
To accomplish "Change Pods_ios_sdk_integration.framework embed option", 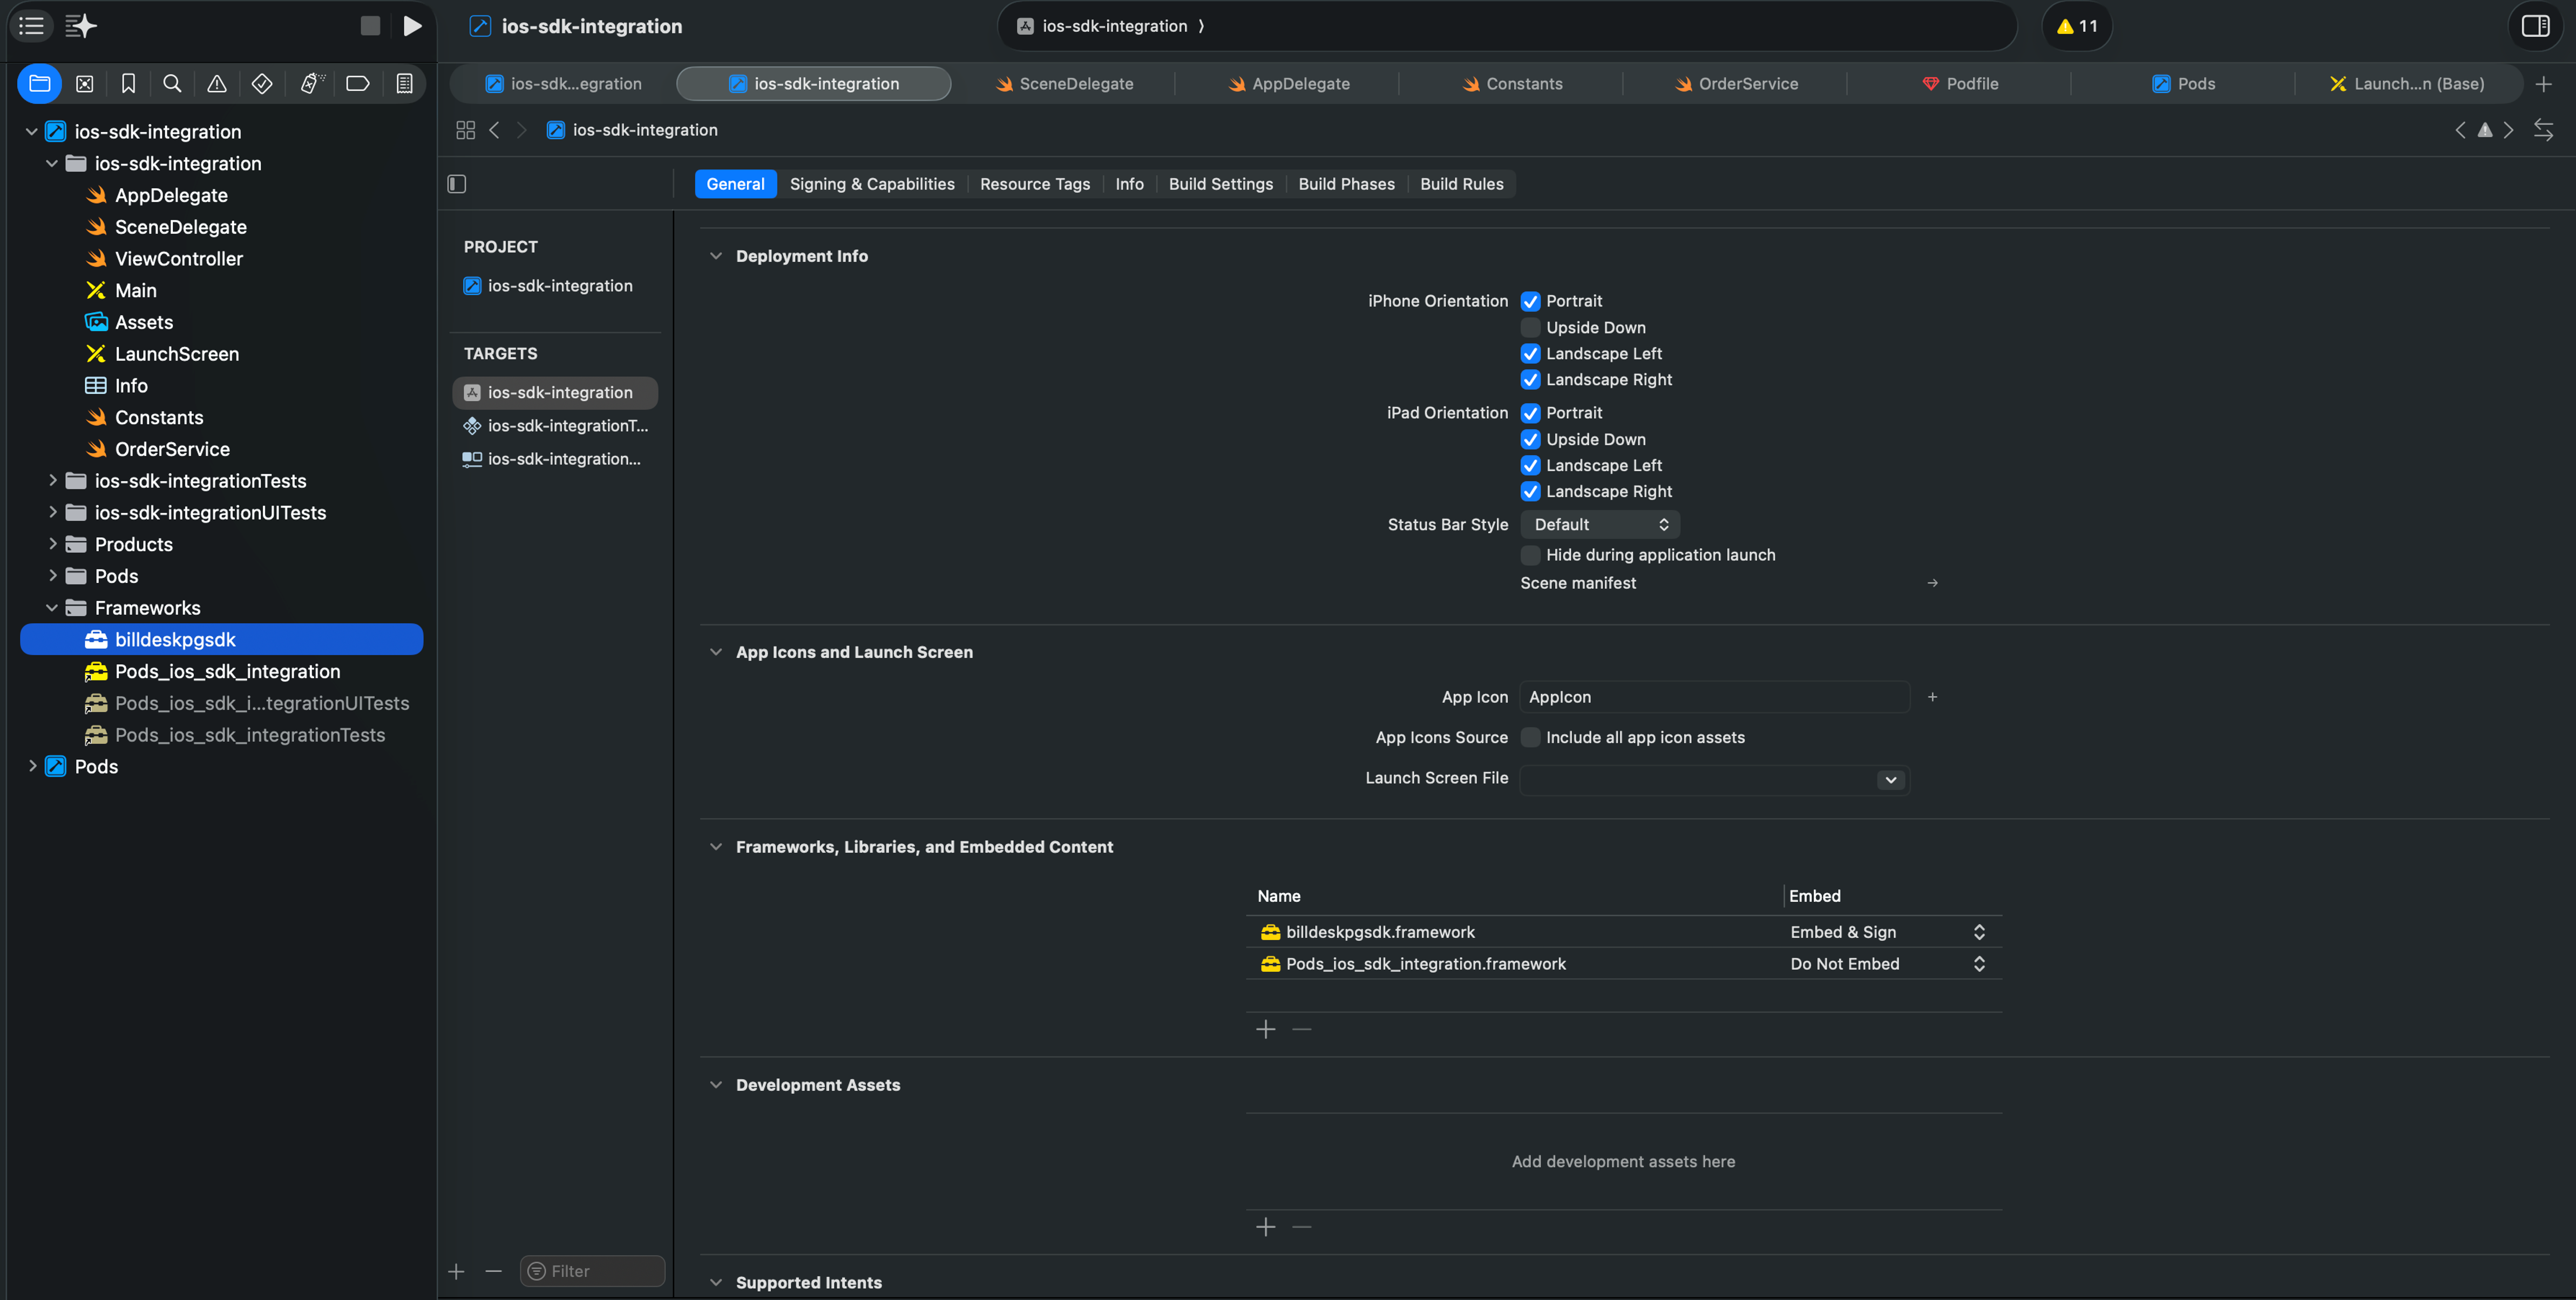I will pyautogui.click(x=1888, y=964).
